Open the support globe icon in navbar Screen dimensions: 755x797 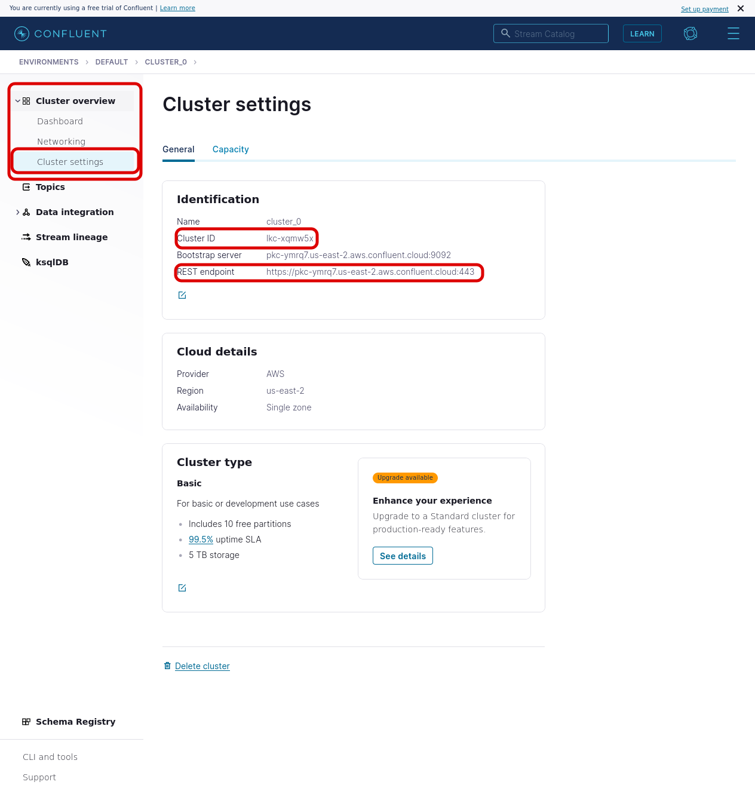(x=690, y=33)
